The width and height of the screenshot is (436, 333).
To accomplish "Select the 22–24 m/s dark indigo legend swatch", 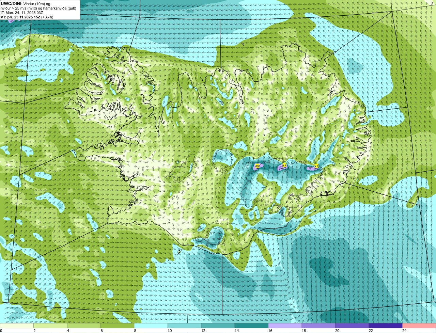I will 386,326.
